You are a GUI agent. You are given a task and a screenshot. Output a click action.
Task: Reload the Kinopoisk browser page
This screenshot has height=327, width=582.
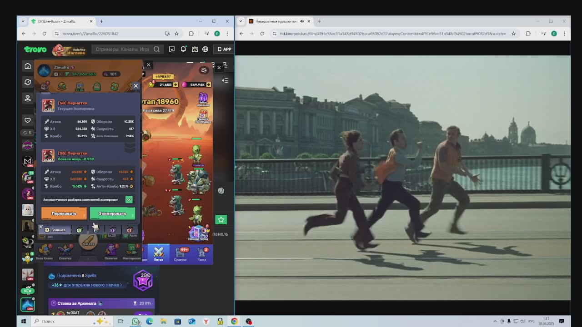[x=262, y=34]
